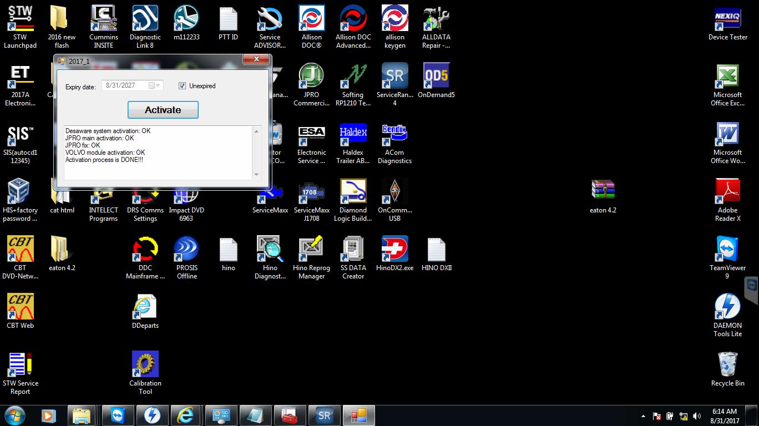Open PROSIS Offline shortcut

coord(186,257)
